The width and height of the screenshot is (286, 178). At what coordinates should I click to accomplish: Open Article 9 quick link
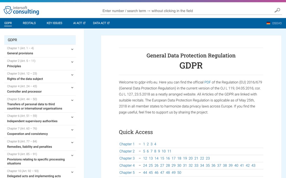point(159,151)
